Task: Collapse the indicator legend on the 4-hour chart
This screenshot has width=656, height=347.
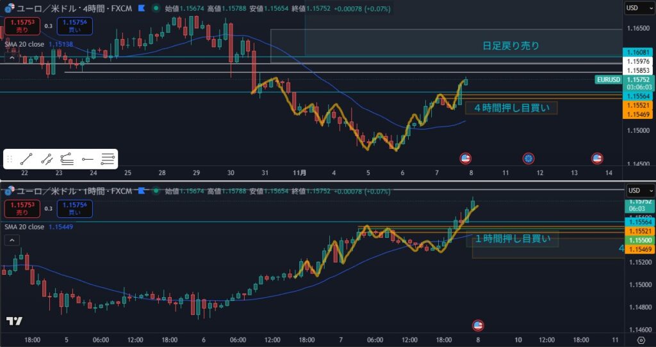Action: coord(11,58)
